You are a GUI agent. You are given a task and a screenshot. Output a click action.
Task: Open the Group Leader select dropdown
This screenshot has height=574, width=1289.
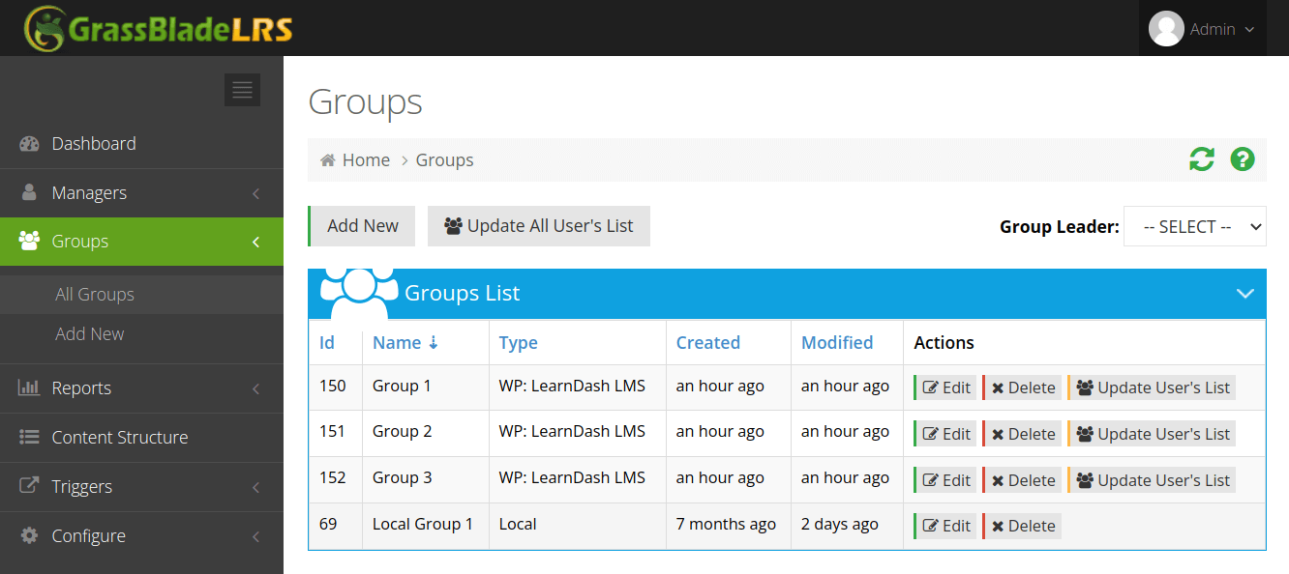click(1195, 226)
